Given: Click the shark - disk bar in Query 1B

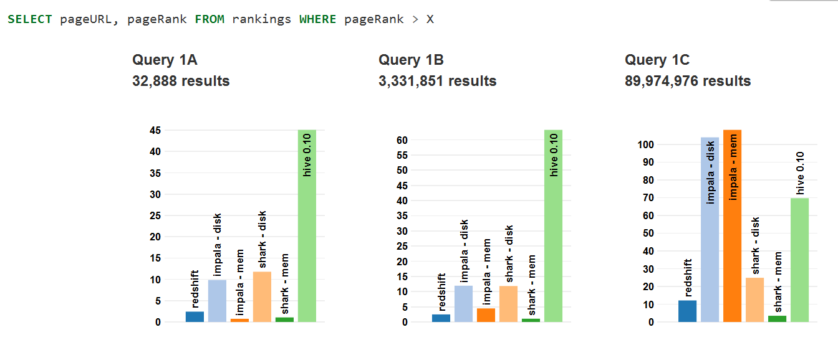Looking at the screenshot, I should pyautogui.click(x=508, y=304).
